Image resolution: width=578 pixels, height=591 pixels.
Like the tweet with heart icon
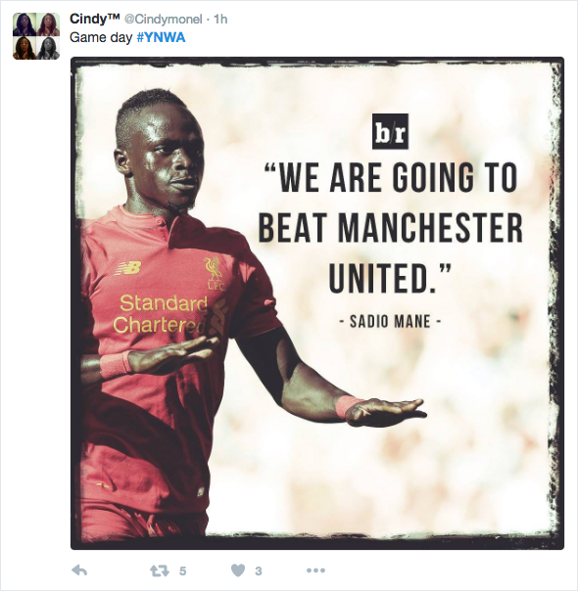click(x=238, y=571)
